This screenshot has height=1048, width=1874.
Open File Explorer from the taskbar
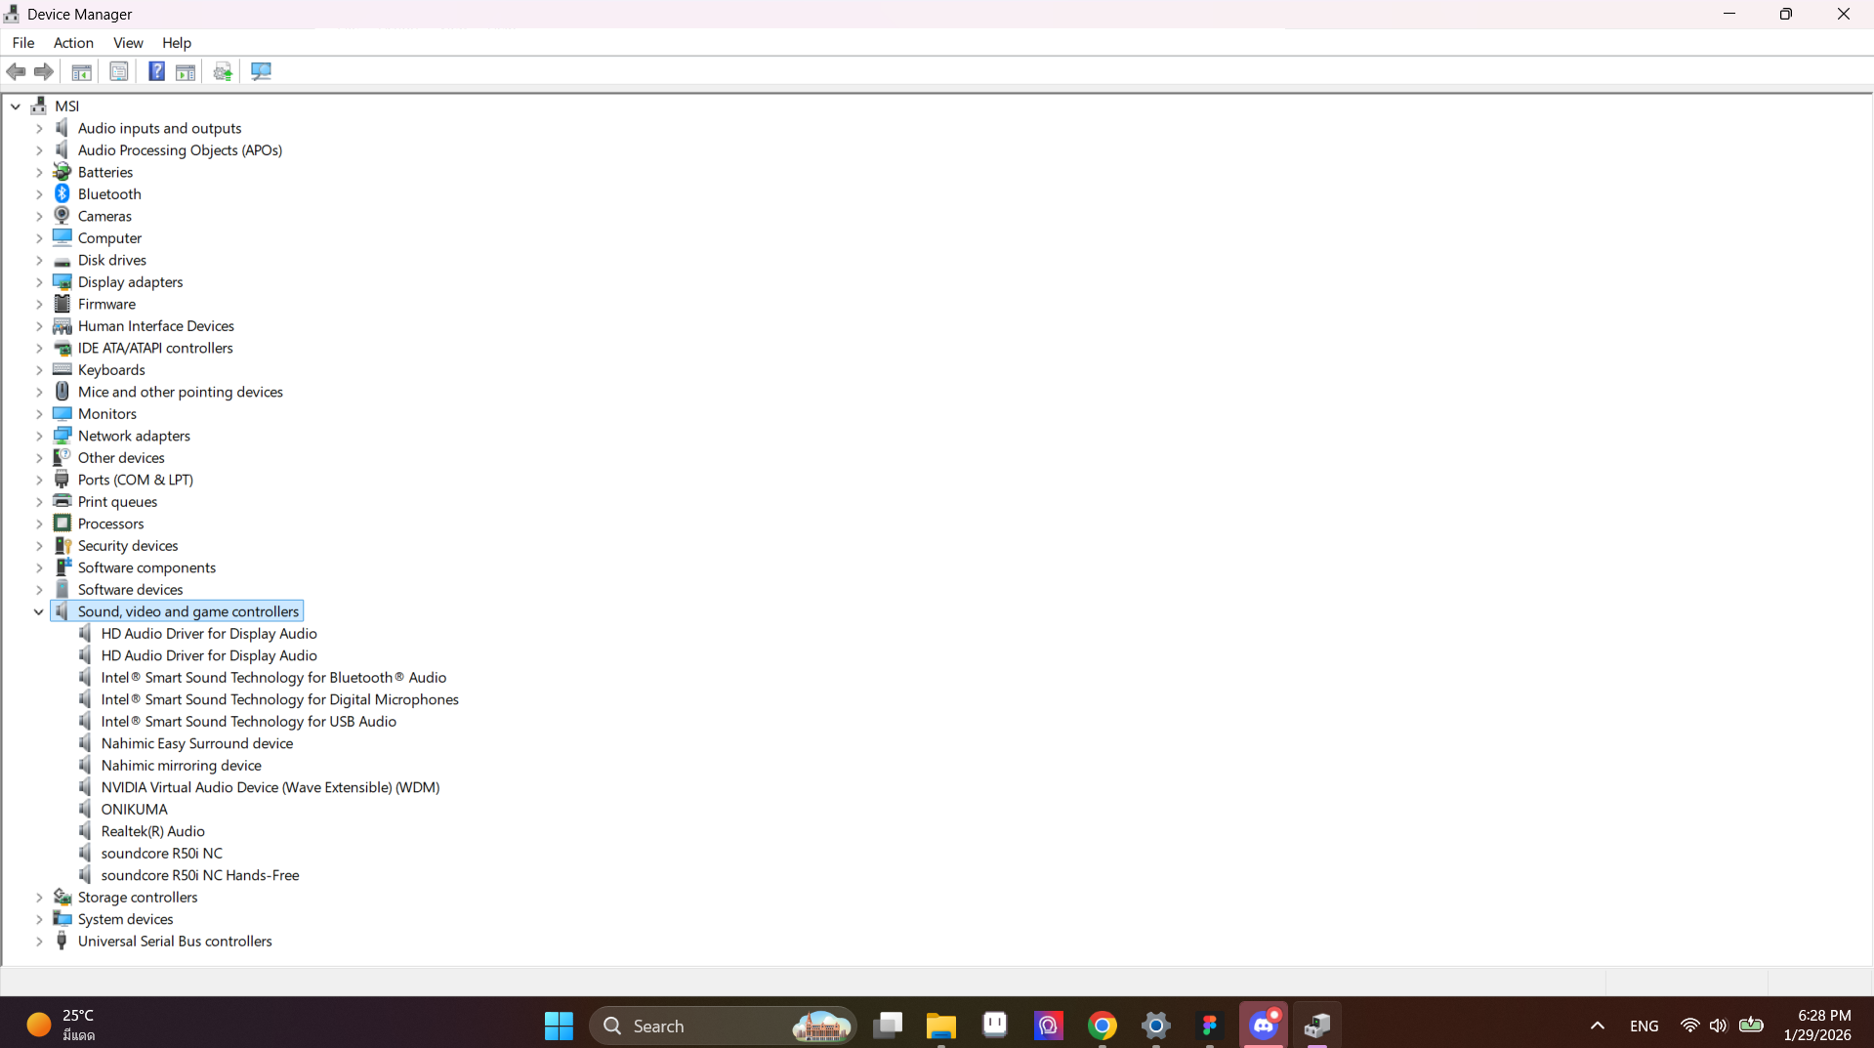[x=940, y=1025]
